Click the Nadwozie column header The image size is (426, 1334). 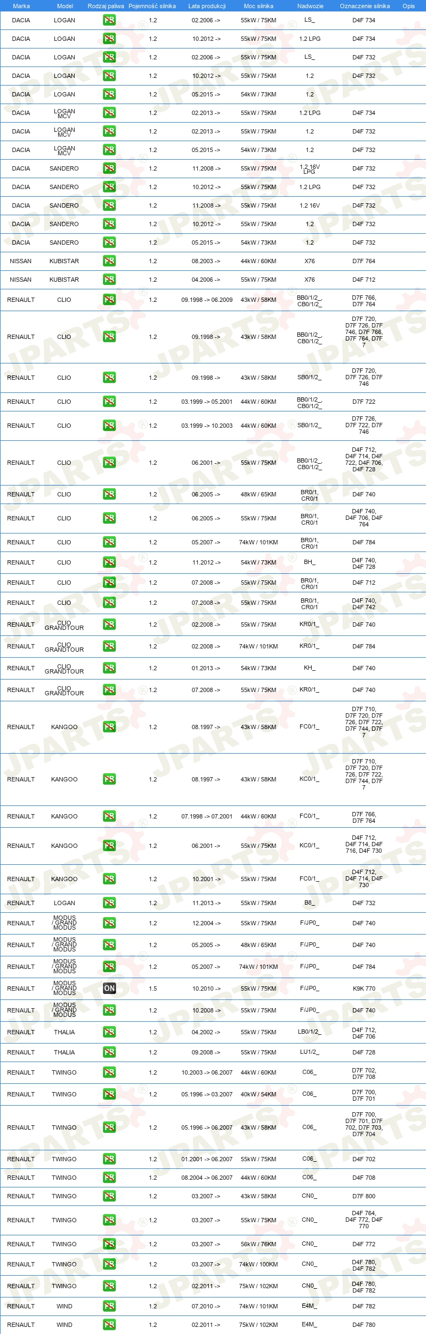[311, 6]
